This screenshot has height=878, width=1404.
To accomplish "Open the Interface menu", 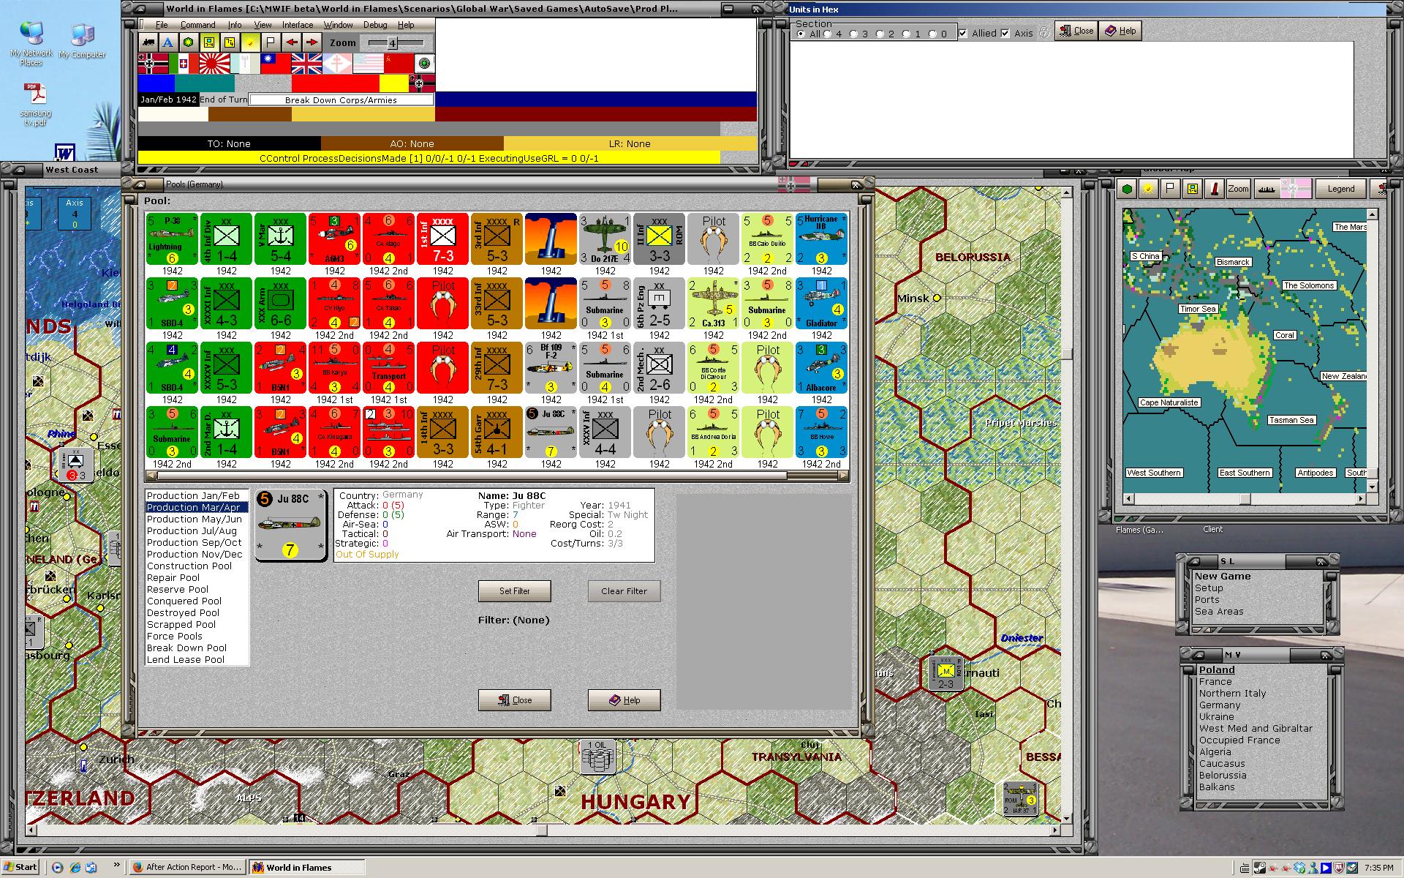I will pyautogui.click(x=298, y=25).
